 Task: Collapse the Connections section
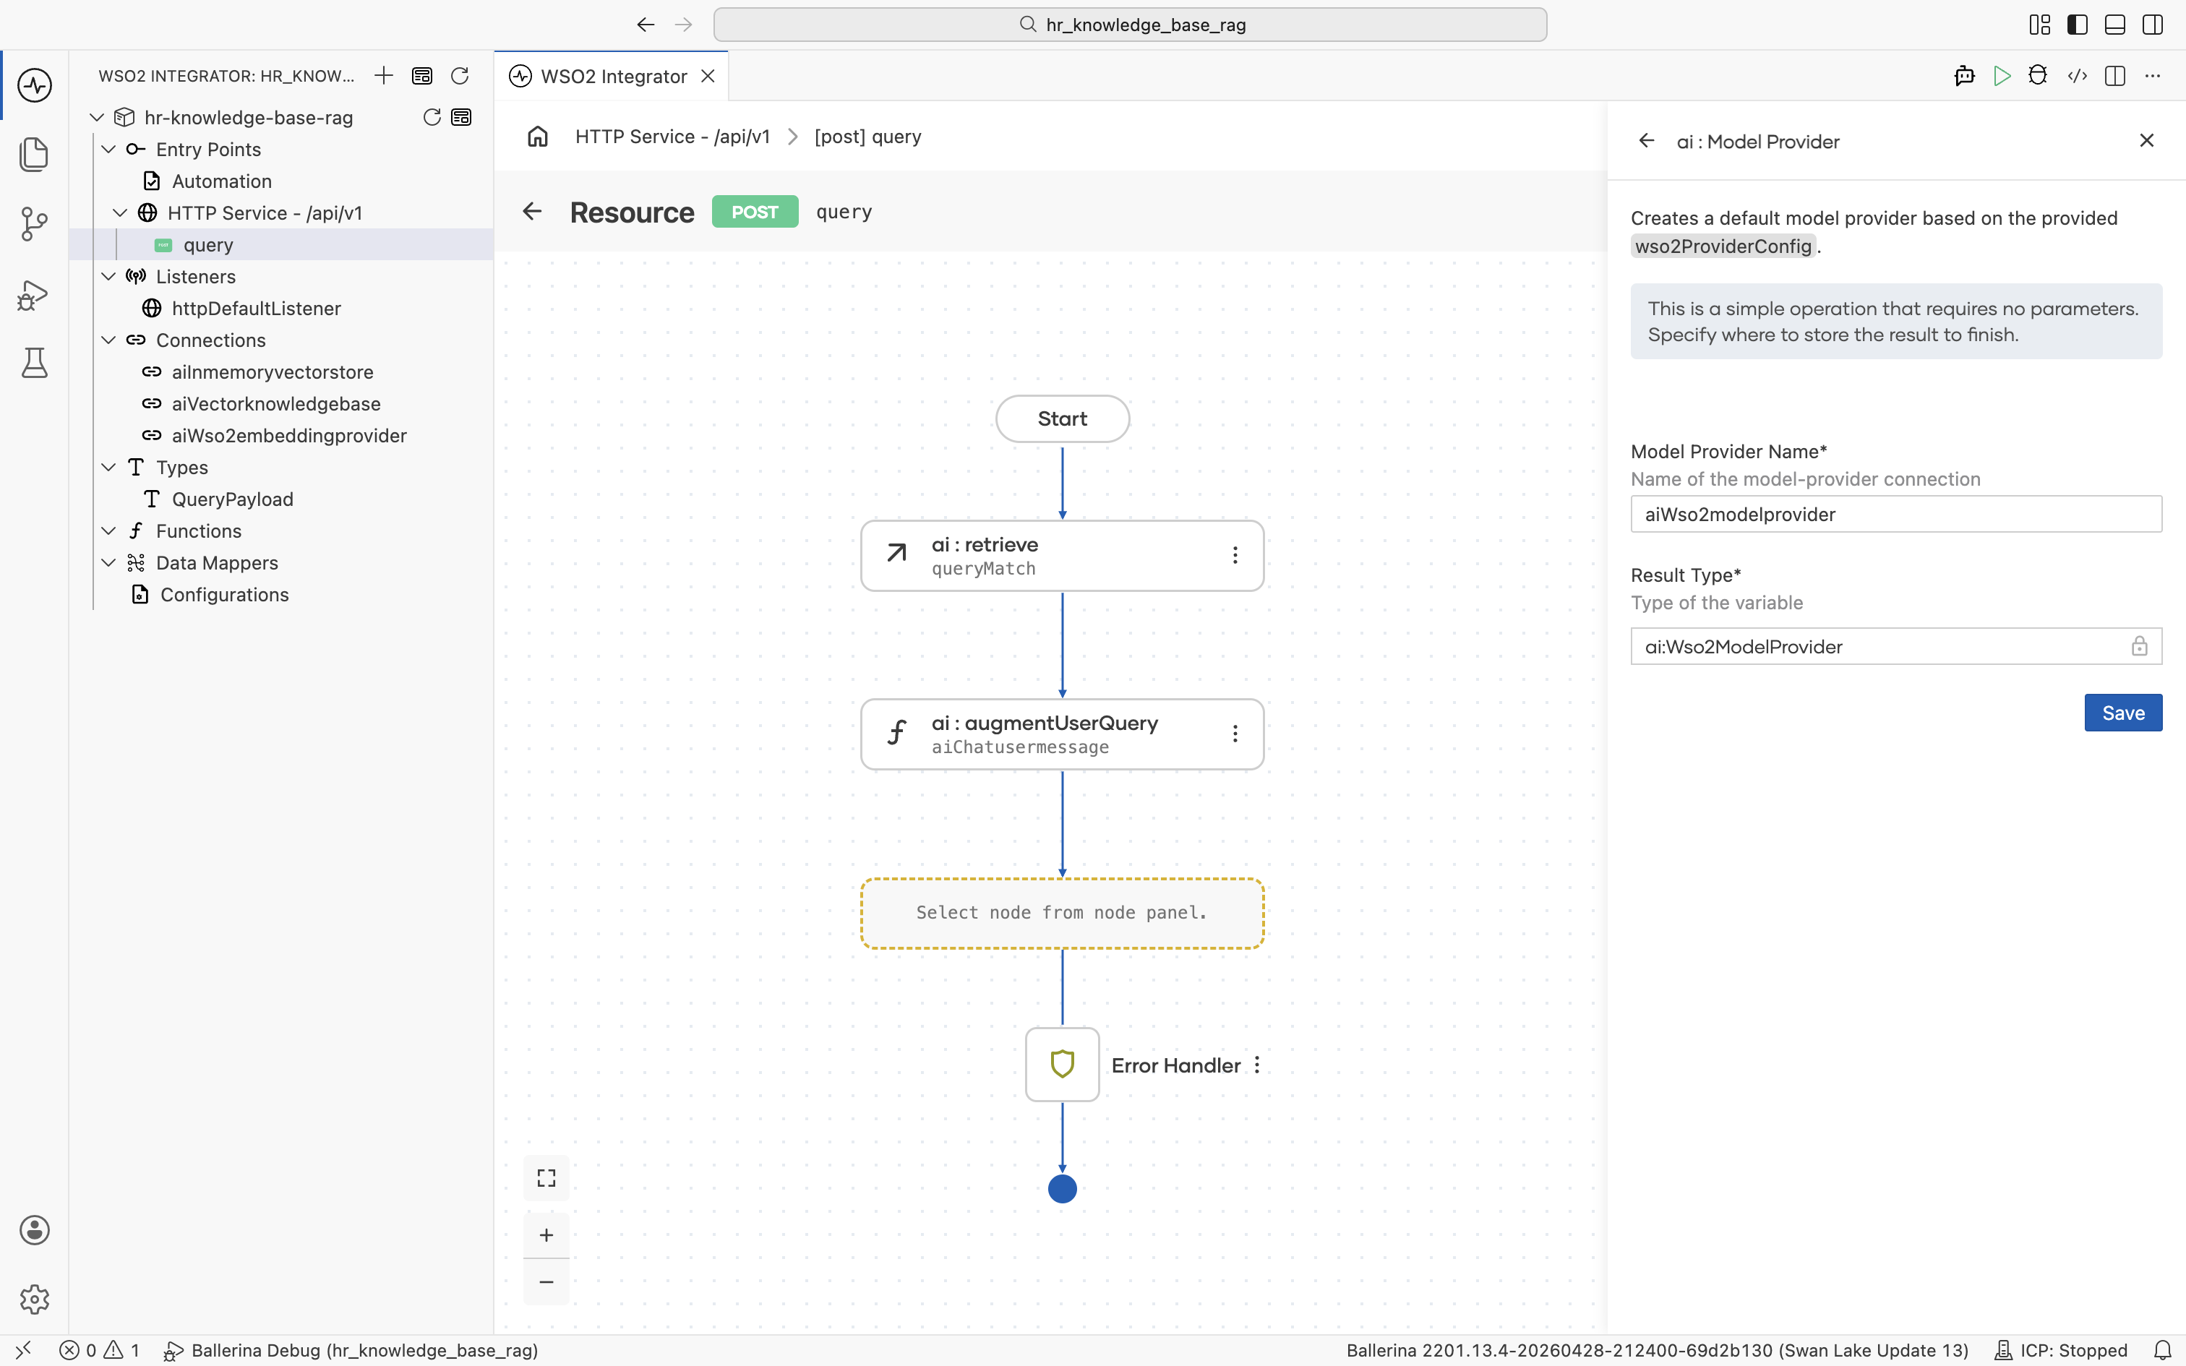[x=108, y=340]
